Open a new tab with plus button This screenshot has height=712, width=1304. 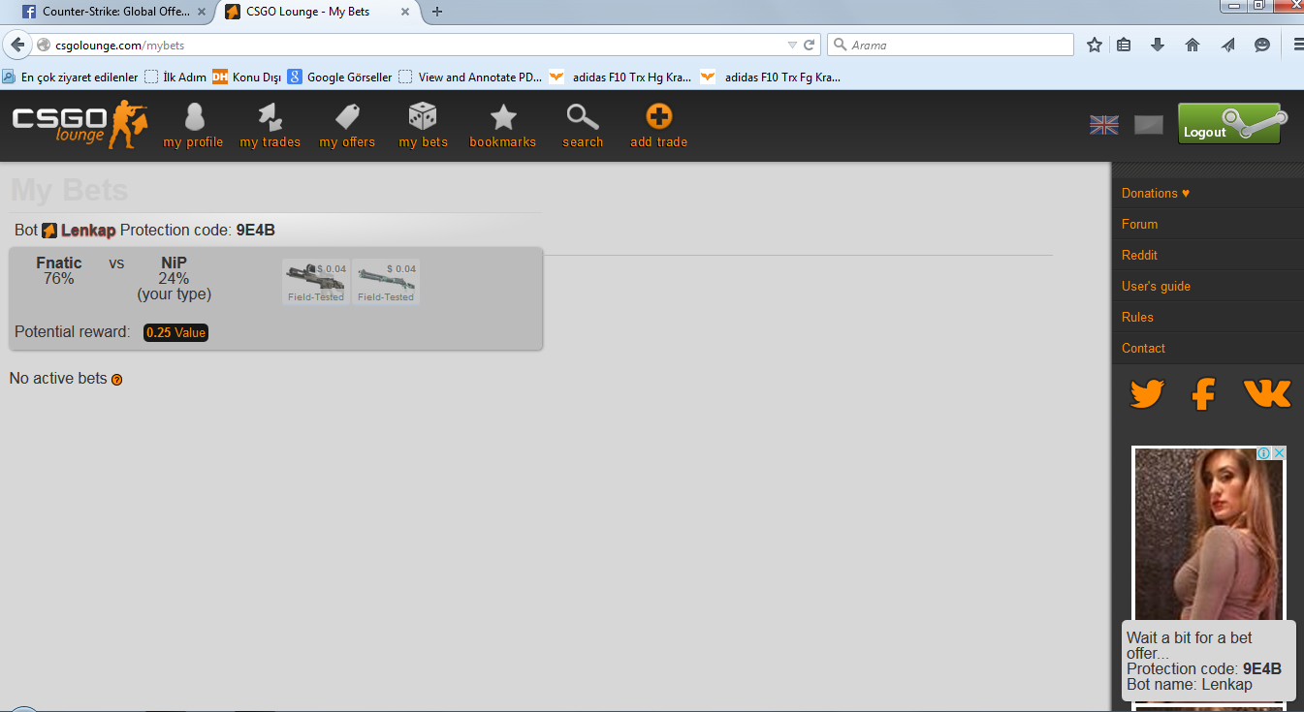click(x=437, y=12)
